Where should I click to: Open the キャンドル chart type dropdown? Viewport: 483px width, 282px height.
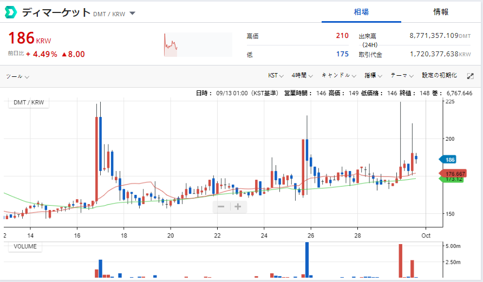coord(339,76)
